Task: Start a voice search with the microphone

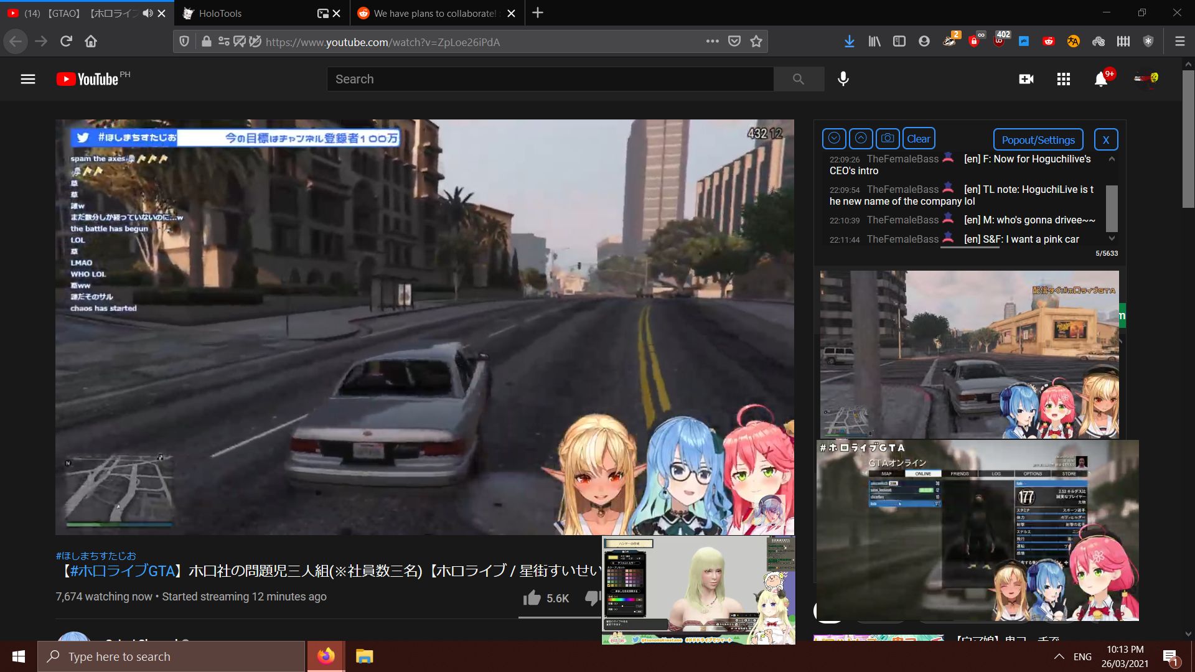Action: [x=843, y=79]
